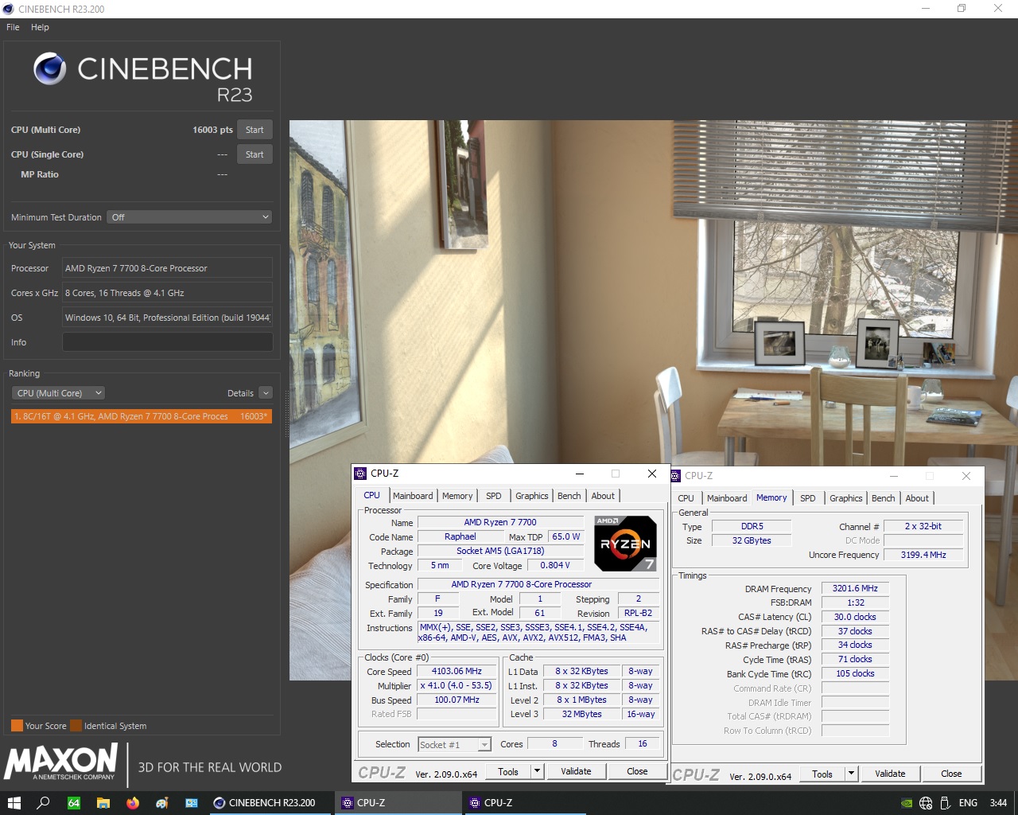Open the network globe tray icon
The image size is (1018, 815).
coord(926,802)
